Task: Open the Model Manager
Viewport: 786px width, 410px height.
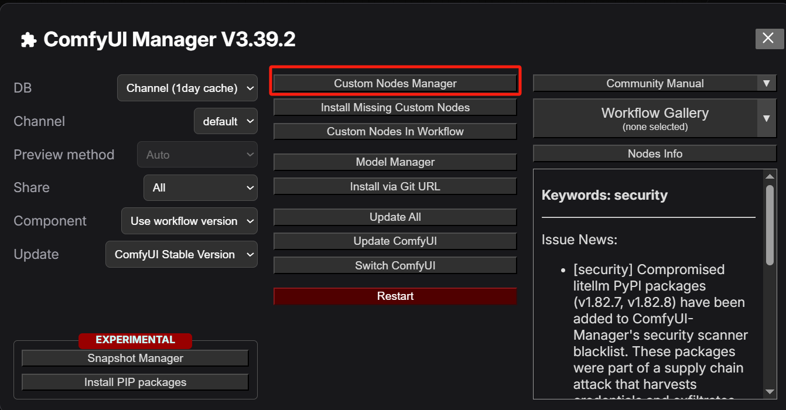Action: coord(395,162)
